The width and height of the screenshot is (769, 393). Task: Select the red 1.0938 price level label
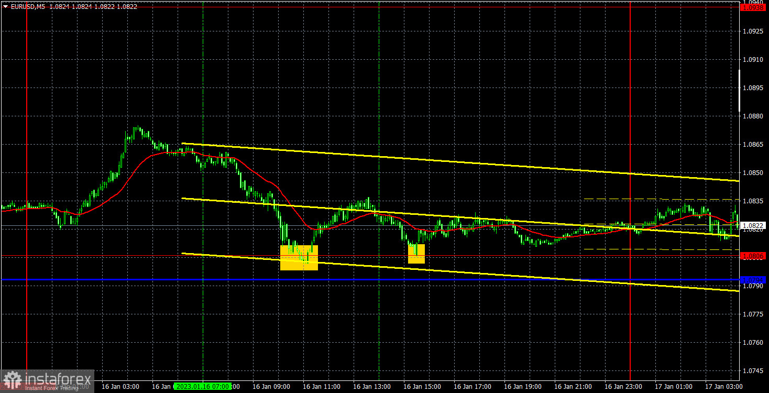click(753, 7)
